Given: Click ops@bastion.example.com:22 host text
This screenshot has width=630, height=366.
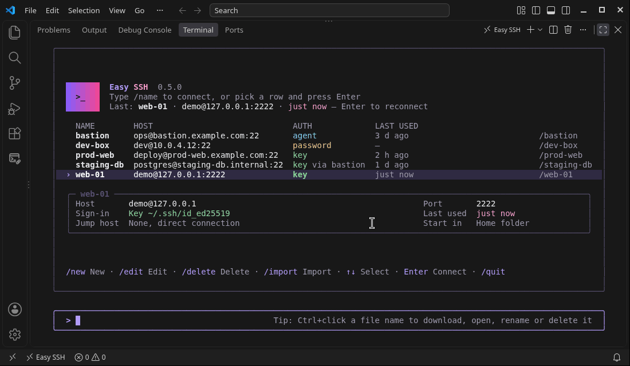Looking at the screenshot, I should pyautogui.click(x=196, y=136).
